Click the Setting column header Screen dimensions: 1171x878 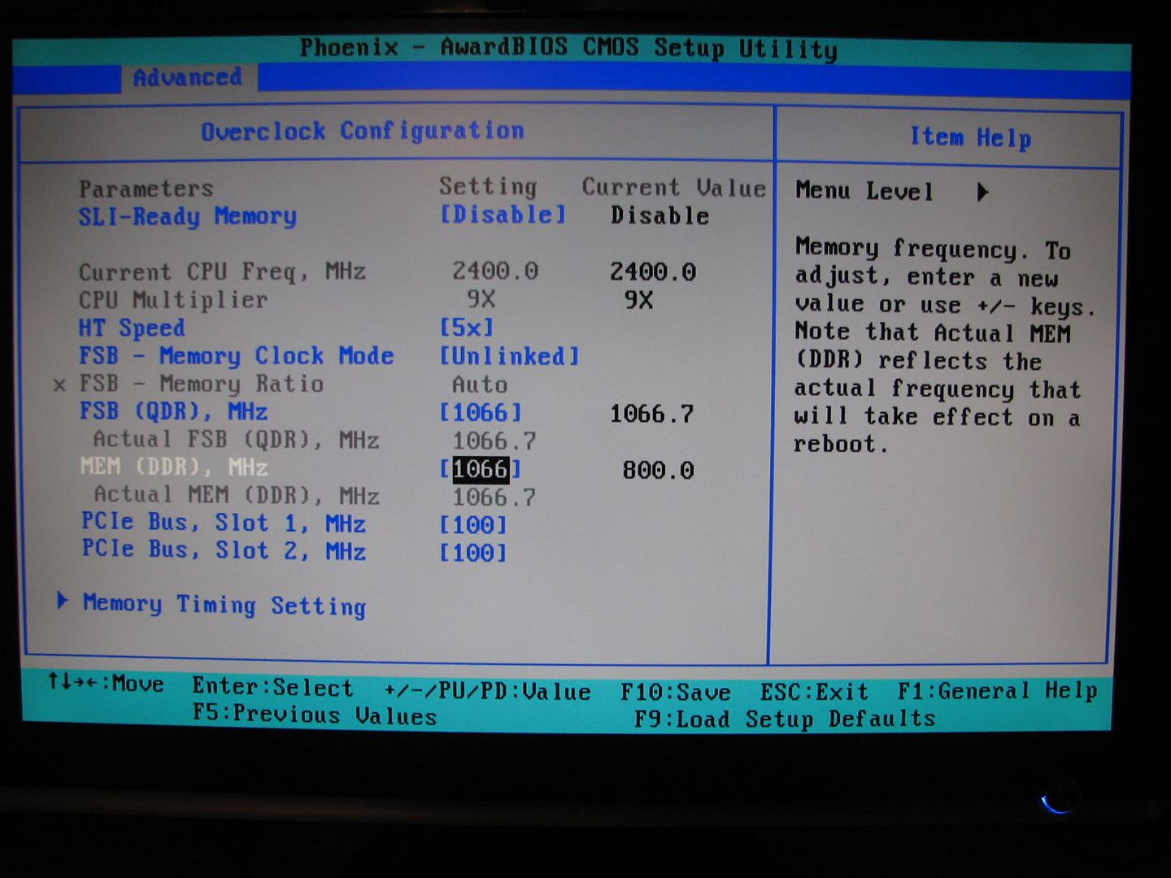coord(488,187)
